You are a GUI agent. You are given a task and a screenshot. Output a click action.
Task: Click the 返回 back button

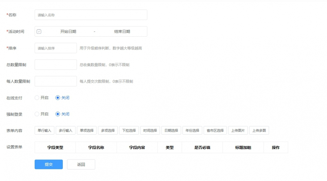pos(81,164)
